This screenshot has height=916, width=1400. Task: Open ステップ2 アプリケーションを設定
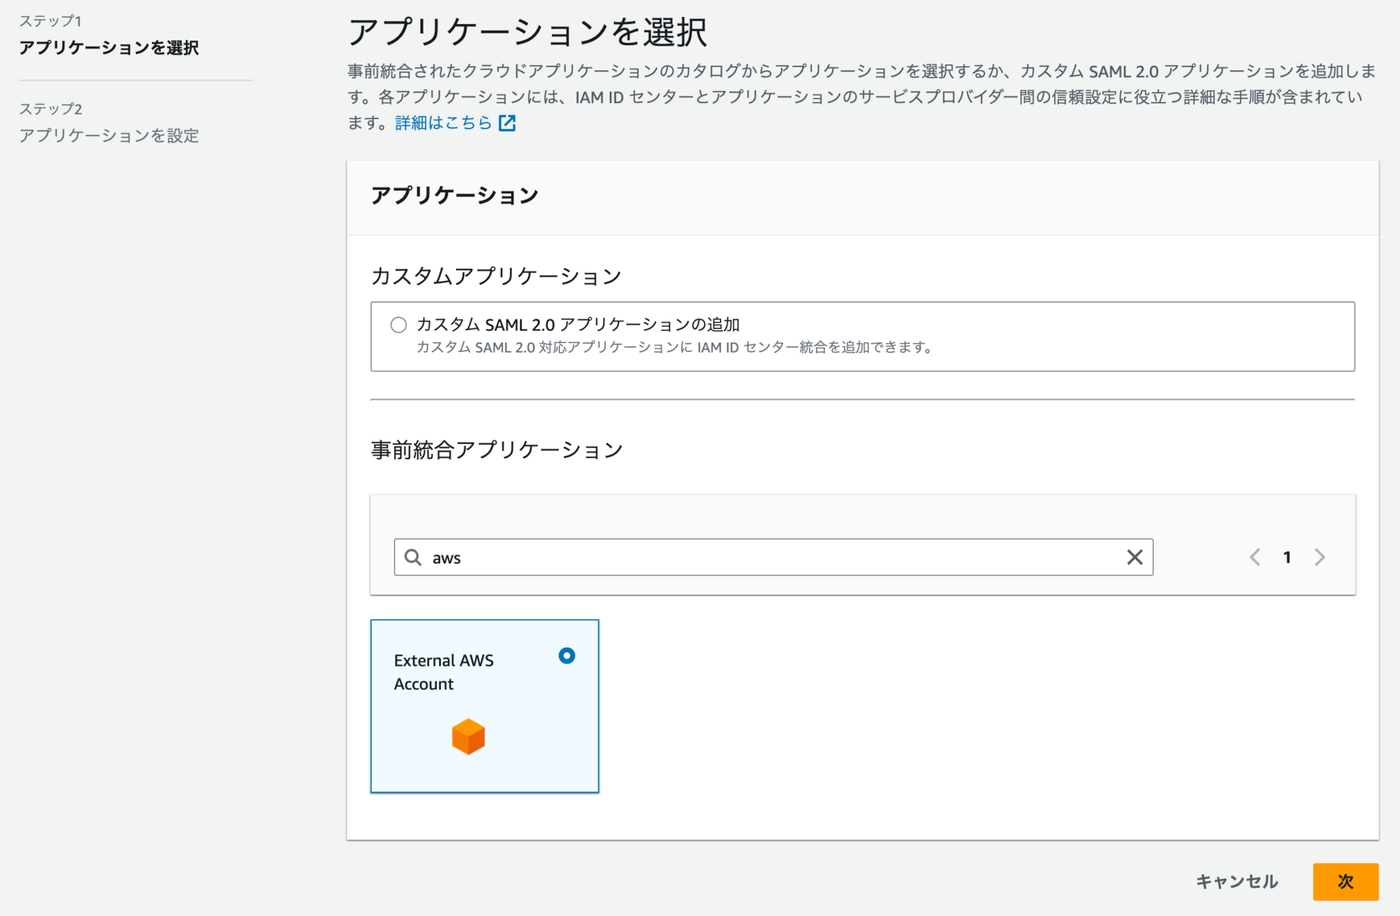tap(109, 136)
